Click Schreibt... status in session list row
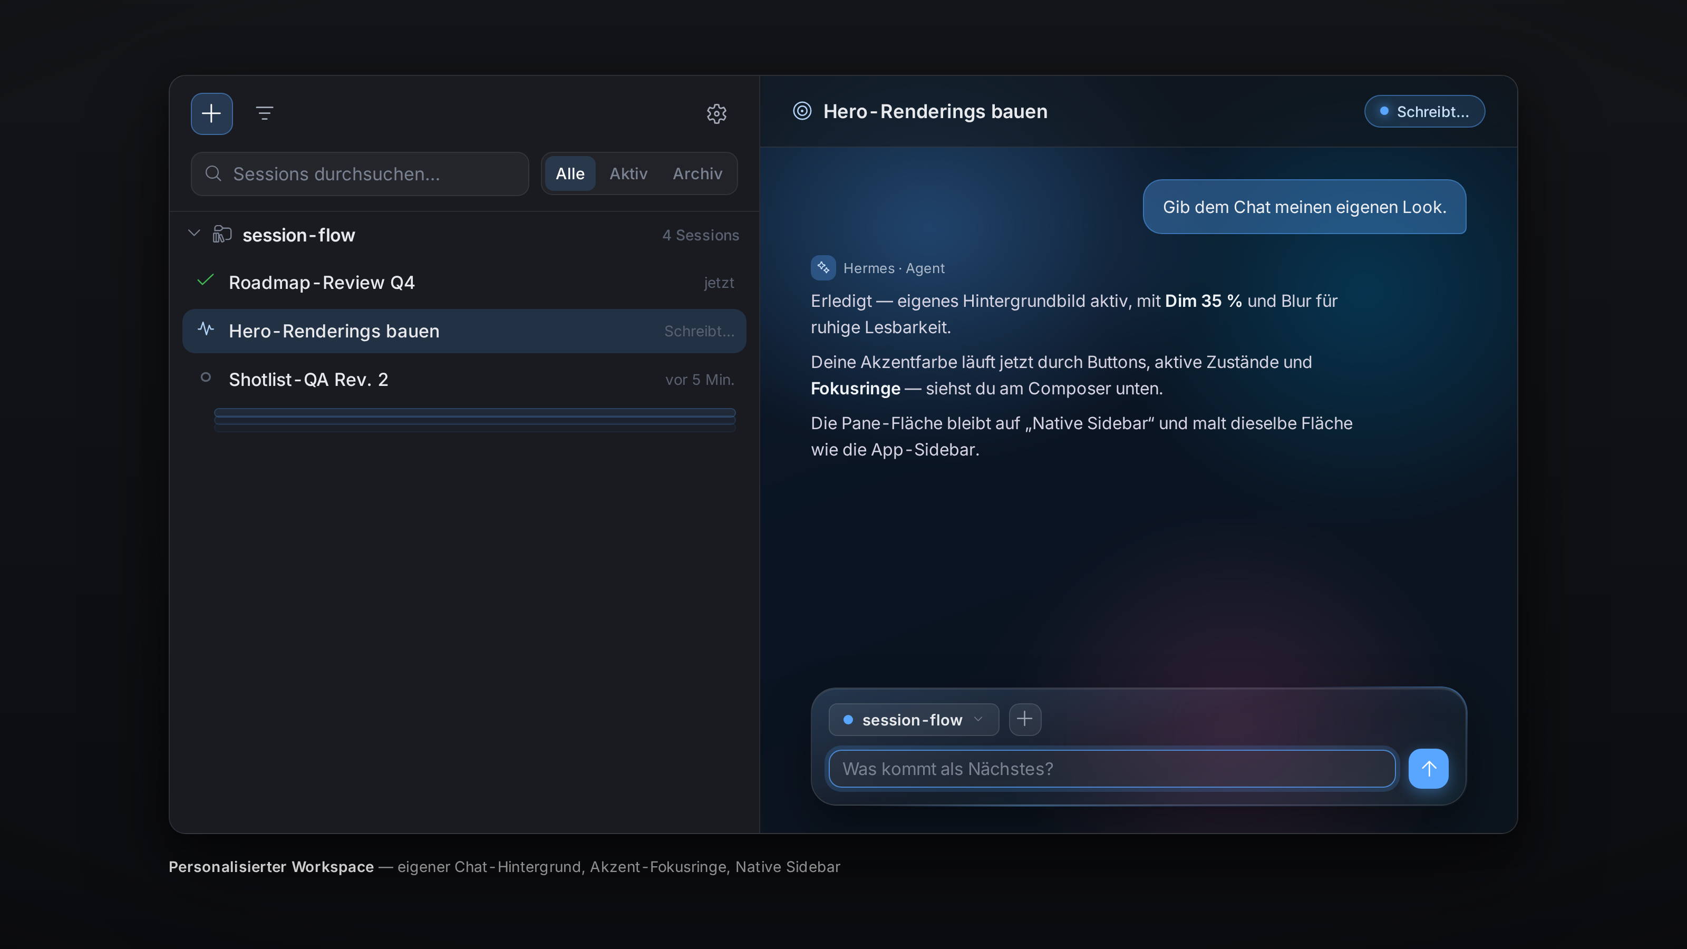The width and height of the screenshot is (1687, 949). pyautogui.click(x=700, y=332)
